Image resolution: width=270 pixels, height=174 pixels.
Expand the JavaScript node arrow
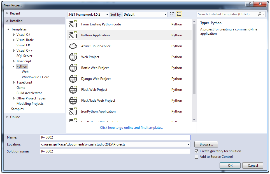coord(14,61)
